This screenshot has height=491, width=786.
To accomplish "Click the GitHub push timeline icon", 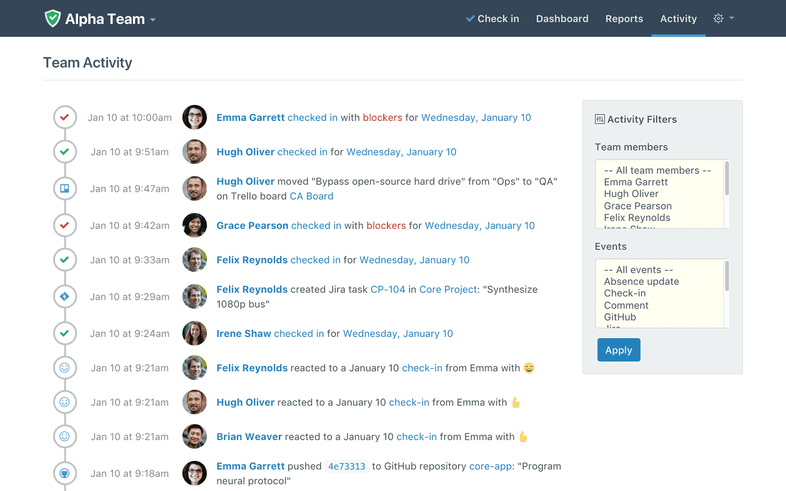I will [64, 473].
